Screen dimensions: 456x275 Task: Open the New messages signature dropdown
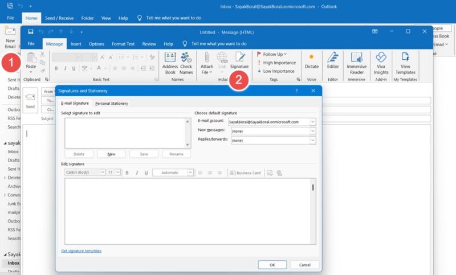[312, 131]
